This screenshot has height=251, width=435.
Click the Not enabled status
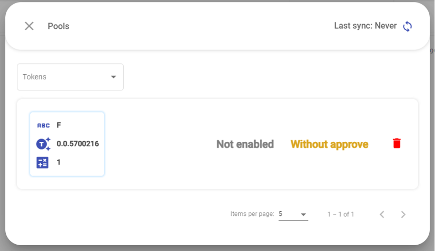(x=245, y=144)
